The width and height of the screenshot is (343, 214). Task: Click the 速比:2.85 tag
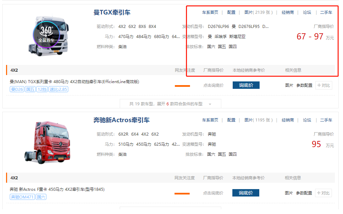click(58, 89)
